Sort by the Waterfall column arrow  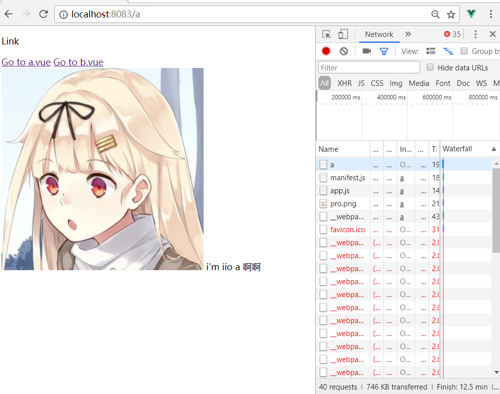494,149
